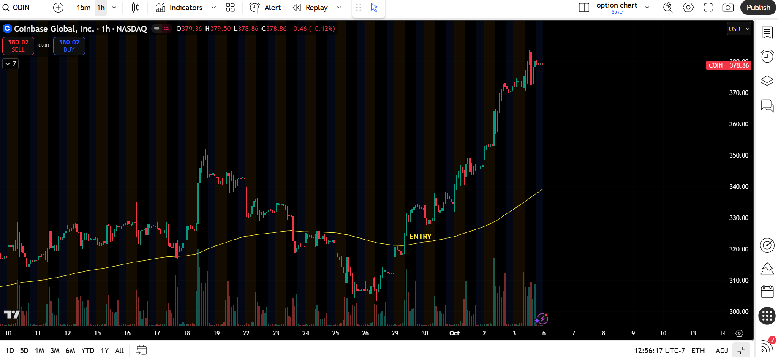Open the USD currency dropdown
The width and height of the screenshot is (778, 357).
738,29
